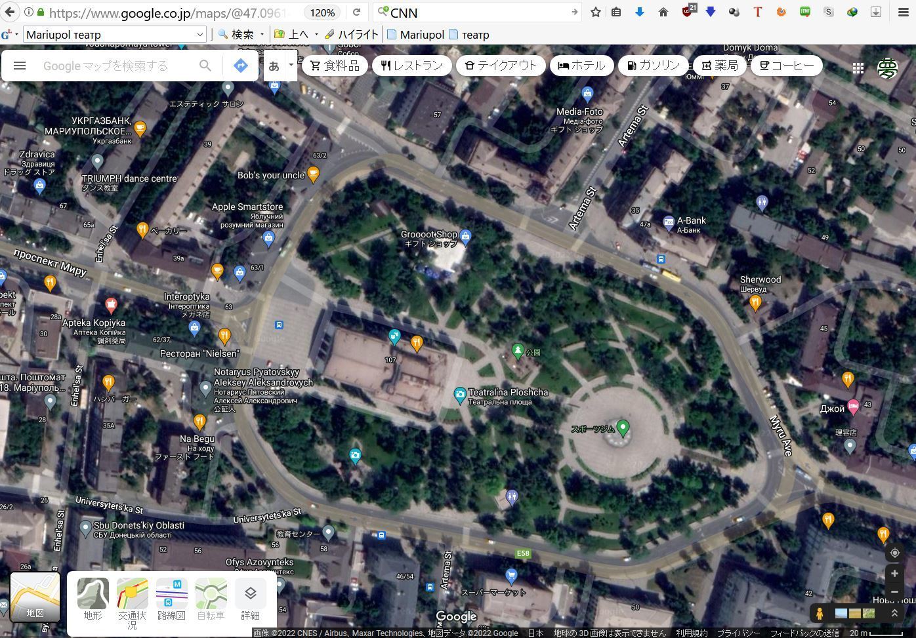The height and width of the screenshot is (638, 916).
Task: Select the 薬局 pharmacy chip
Action: pyautogui.click(x=720, y=66)
